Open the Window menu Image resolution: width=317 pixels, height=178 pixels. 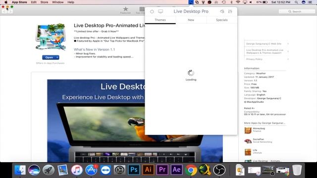pos(58,2)
